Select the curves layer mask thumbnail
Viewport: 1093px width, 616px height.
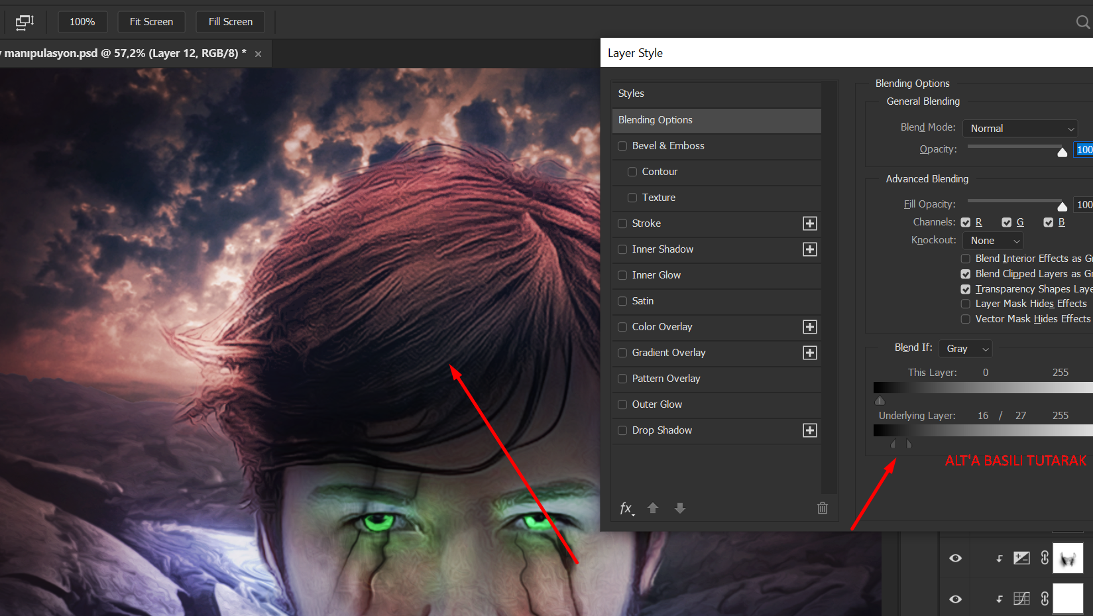[1068, 558]
